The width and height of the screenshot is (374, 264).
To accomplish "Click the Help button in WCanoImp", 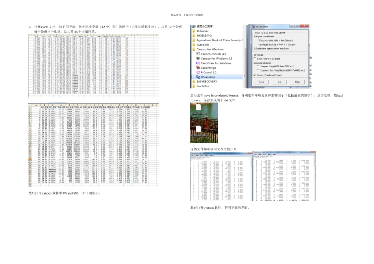I will click(297, 82).
